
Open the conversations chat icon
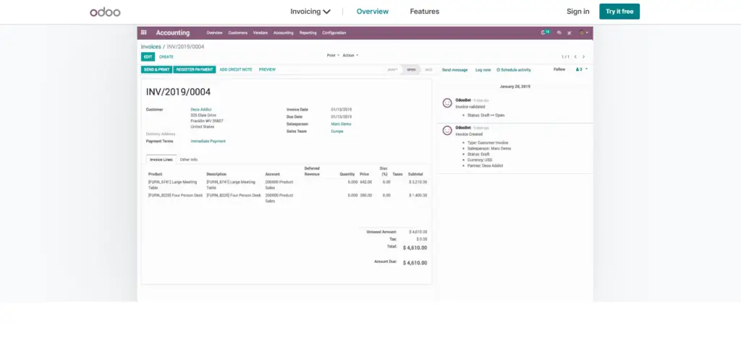[559, 33]
